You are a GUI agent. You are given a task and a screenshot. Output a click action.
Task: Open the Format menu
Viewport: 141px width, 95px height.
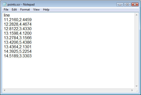[25, 10]
